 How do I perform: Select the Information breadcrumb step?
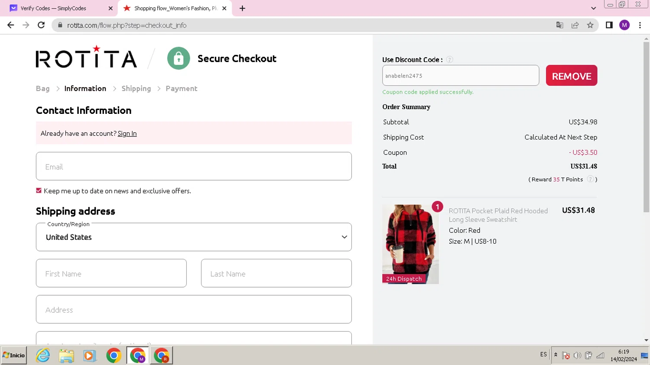coord(85,88)
